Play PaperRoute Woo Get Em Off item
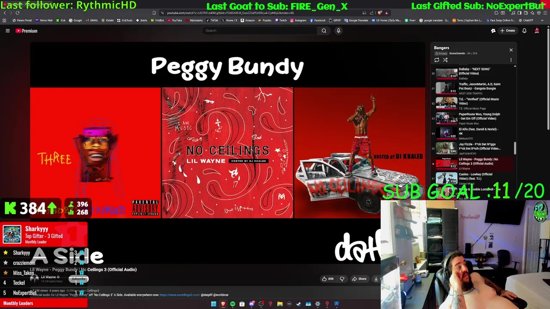Image resolution: width=550 pixels, height=309 pixels. 473,118
